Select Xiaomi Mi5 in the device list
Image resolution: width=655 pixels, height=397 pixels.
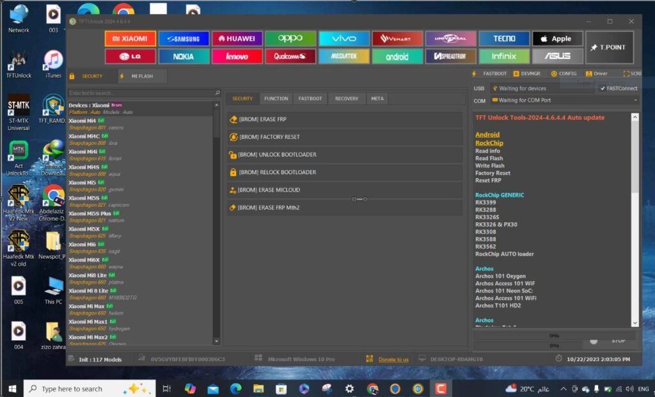tap(140, 186)
